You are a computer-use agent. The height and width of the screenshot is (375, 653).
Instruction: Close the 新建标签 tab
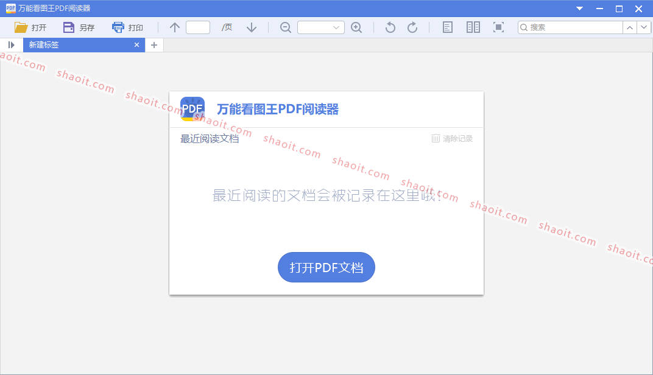tap(136, 45)
